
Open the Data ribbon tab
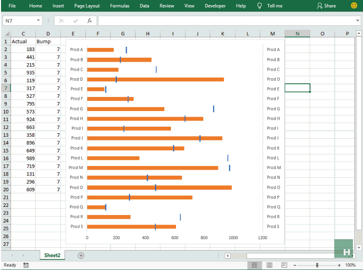(144, 6)
